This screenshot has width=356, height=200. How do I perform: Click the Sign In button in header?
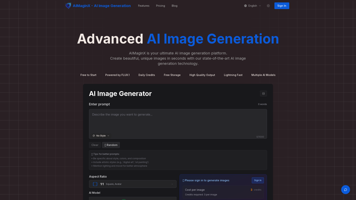(x=281, y=6)
